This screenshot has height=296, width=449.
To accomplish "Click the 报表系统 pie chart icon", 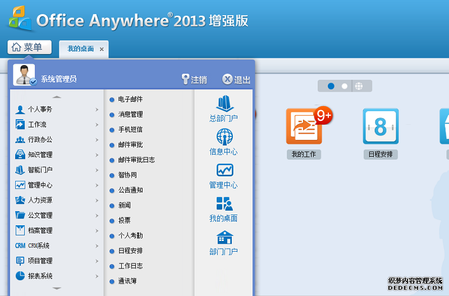I will [20, 276].
